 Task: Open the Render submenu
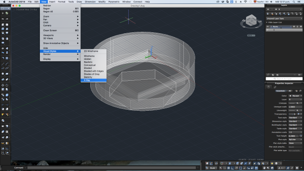(x=60, y=54)
